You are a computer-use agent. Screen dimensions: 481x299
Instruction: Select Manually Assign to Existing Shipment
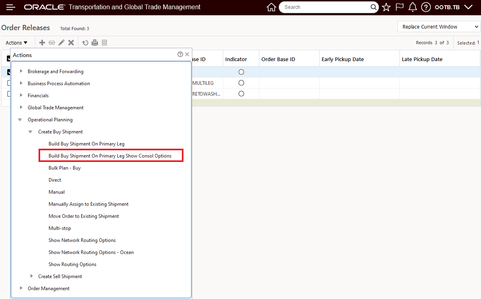[89, 204]
